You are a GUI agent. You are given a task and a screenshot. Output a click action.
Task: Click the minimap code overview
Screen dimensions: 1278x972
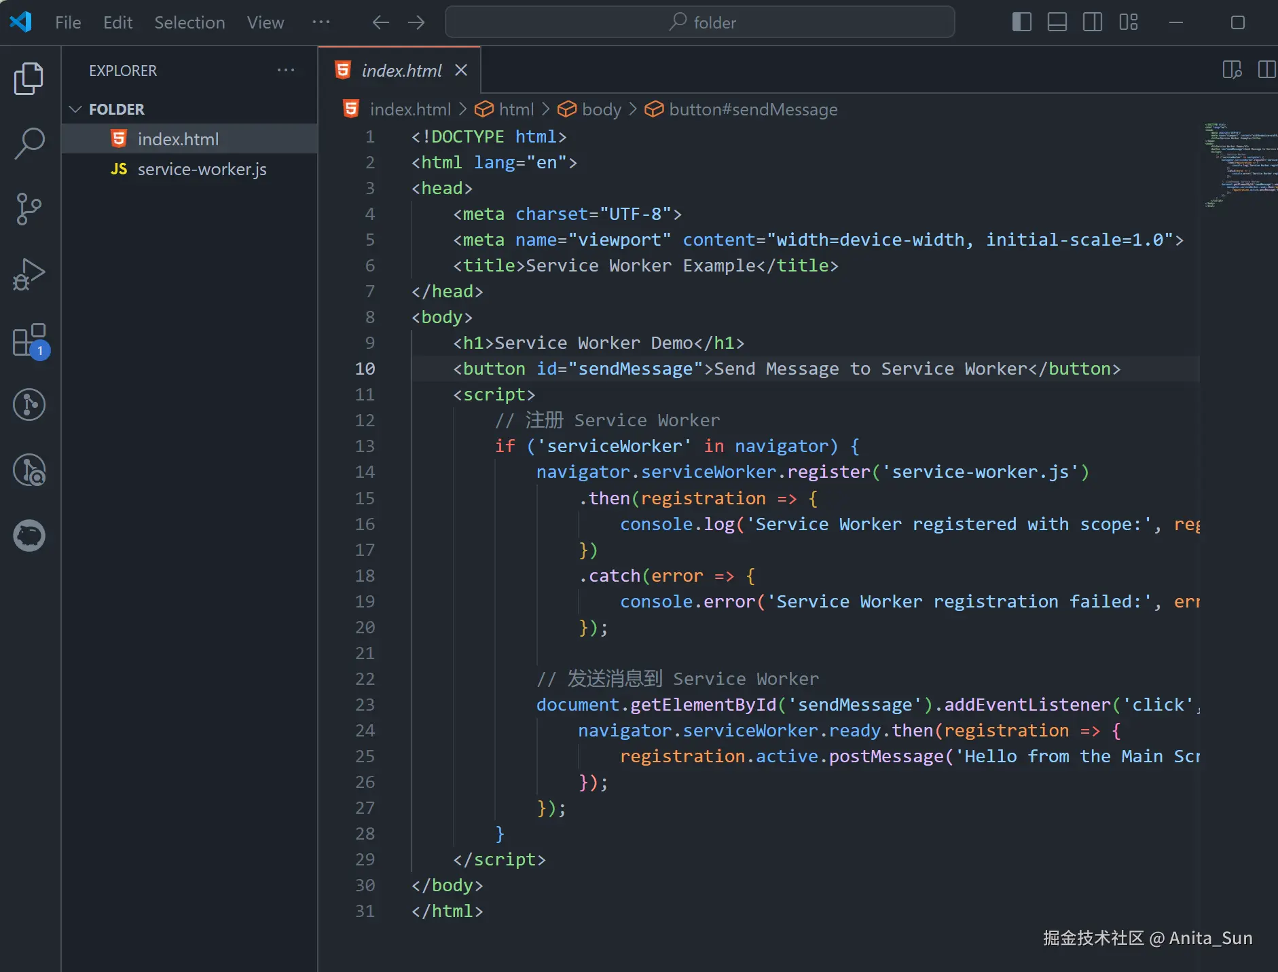1241,165
